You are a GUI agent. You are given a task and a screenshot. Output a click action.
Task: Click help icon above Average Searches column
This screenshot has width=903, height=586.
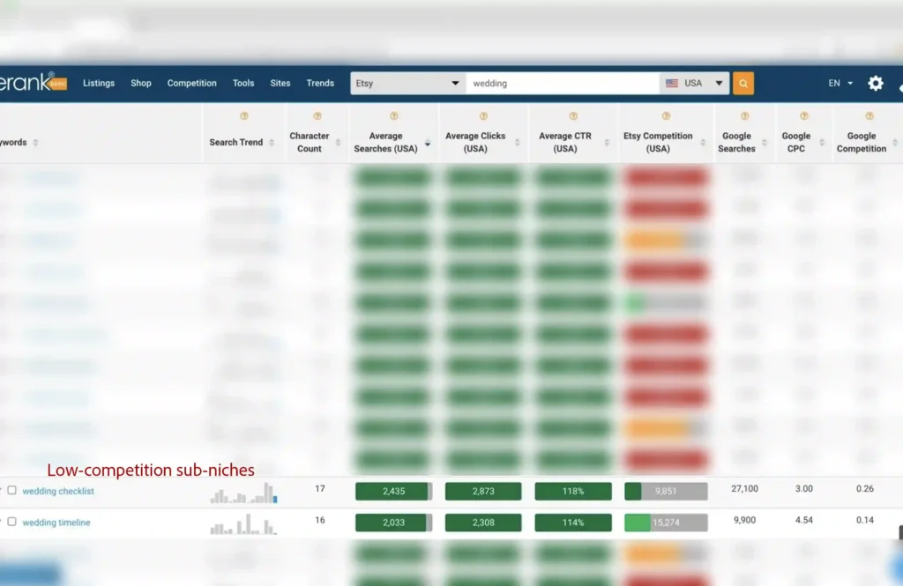click(x=393, y=116)
